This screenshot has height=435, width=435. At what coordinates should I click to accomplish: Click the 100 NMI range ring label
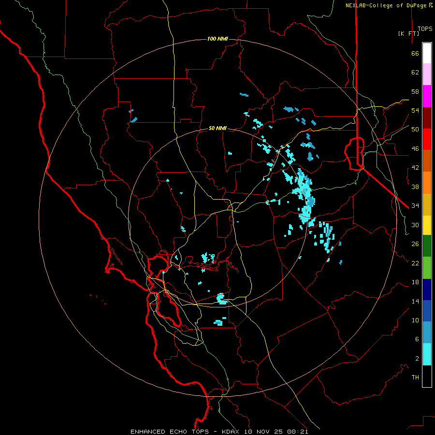click(217, 39)
